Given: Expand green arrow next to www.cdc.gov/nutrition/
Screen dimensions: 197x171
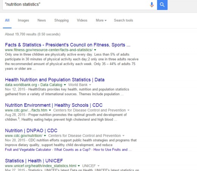Looking at the screenshot, I should tap(45, 136).
